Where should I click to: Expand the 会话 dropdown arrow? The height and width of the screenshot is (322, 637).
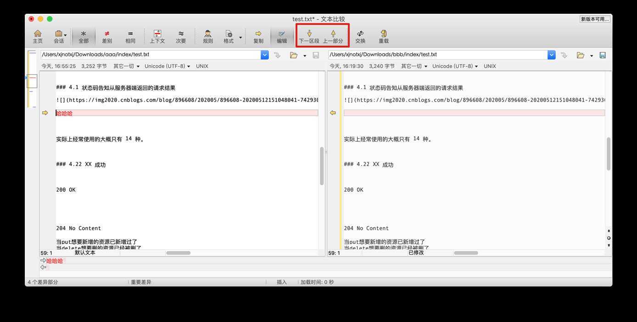coord(65,35)
